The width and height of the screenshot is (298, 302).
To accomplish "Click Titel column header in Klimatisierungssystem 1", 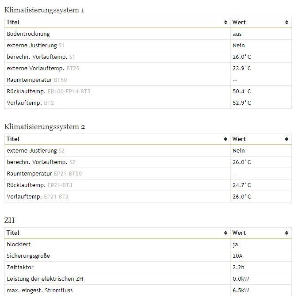I will tap(118, 23).
